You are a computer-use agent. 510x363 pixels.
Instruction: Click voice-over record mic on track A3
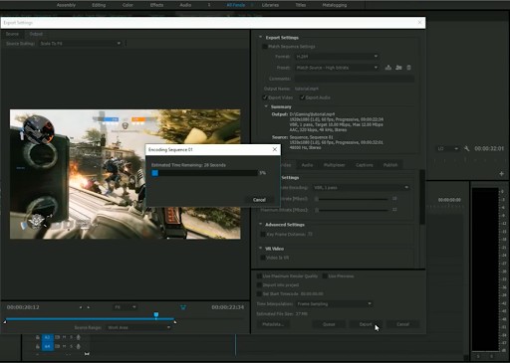point(79,337)
